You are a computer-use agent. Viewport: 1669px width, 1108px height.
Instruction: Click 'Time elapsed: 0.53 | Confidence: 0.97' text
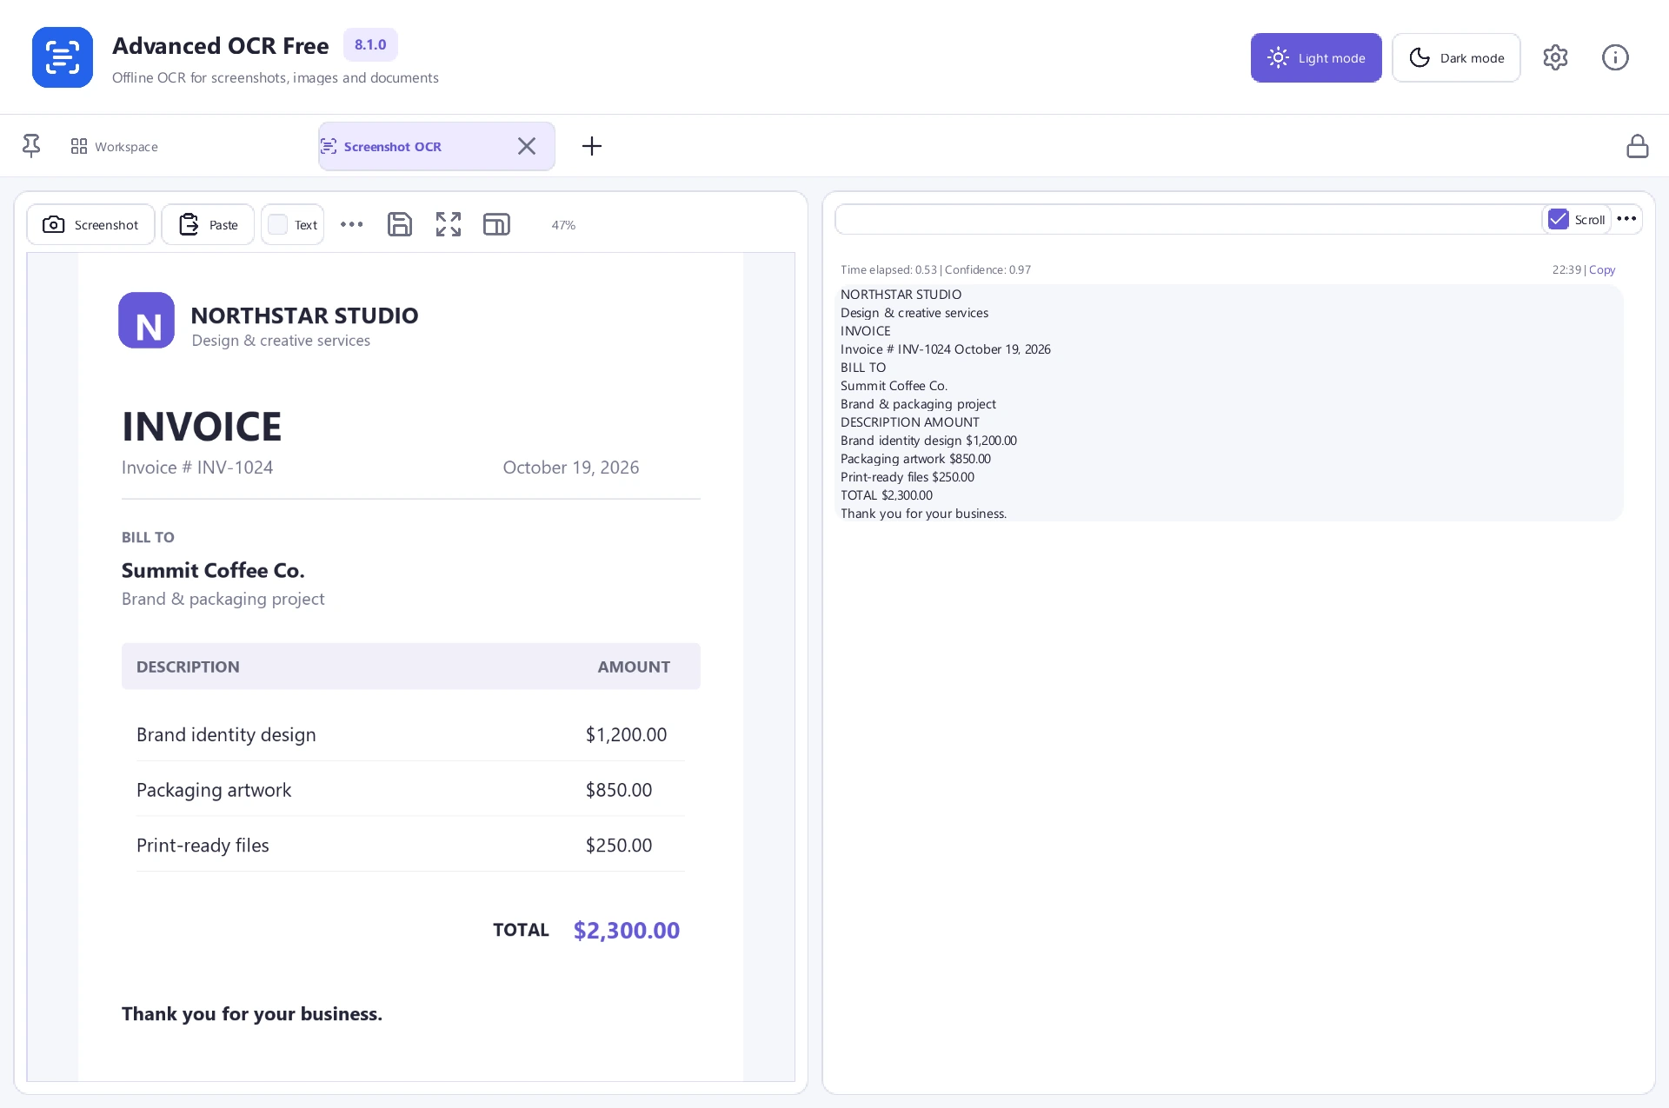pyautogui.click(x=935, y=270)
